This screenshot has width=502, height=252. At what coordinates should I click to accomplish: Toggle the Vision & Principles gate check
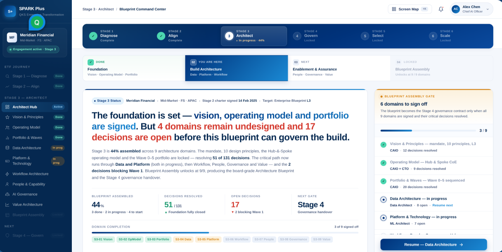pyautogui.click(x=384, y=145)
